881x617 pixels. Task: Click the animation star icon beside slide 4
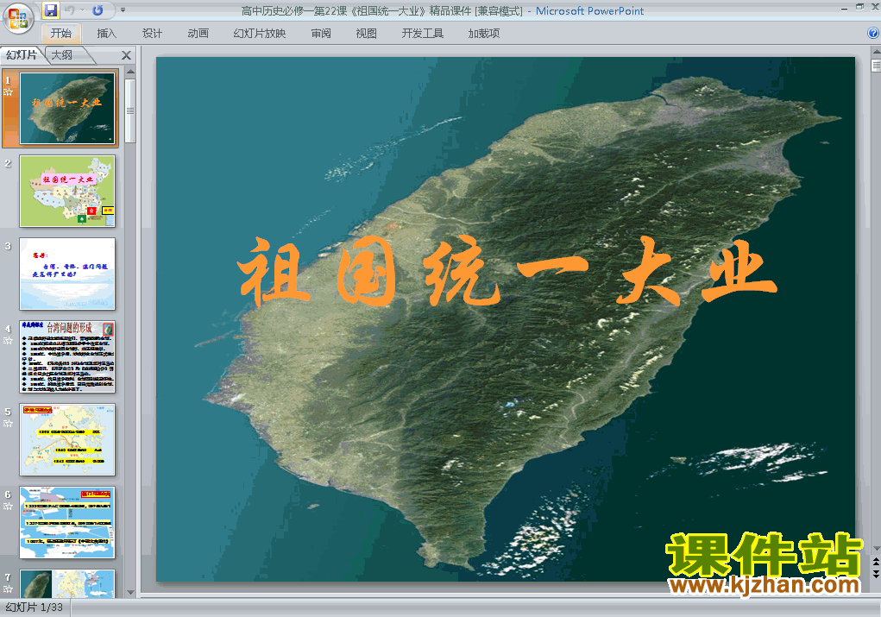click(8, 341)
